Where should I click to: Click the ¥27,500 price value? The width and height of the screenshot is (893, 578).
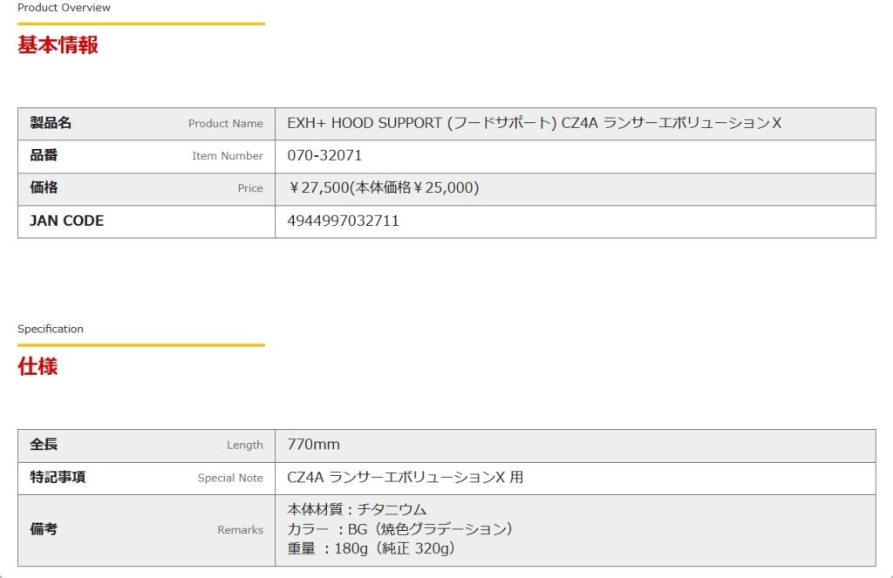383,187
